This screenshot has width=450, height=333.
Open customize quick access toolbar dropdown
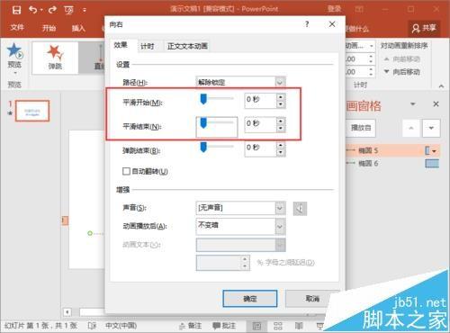85,11
